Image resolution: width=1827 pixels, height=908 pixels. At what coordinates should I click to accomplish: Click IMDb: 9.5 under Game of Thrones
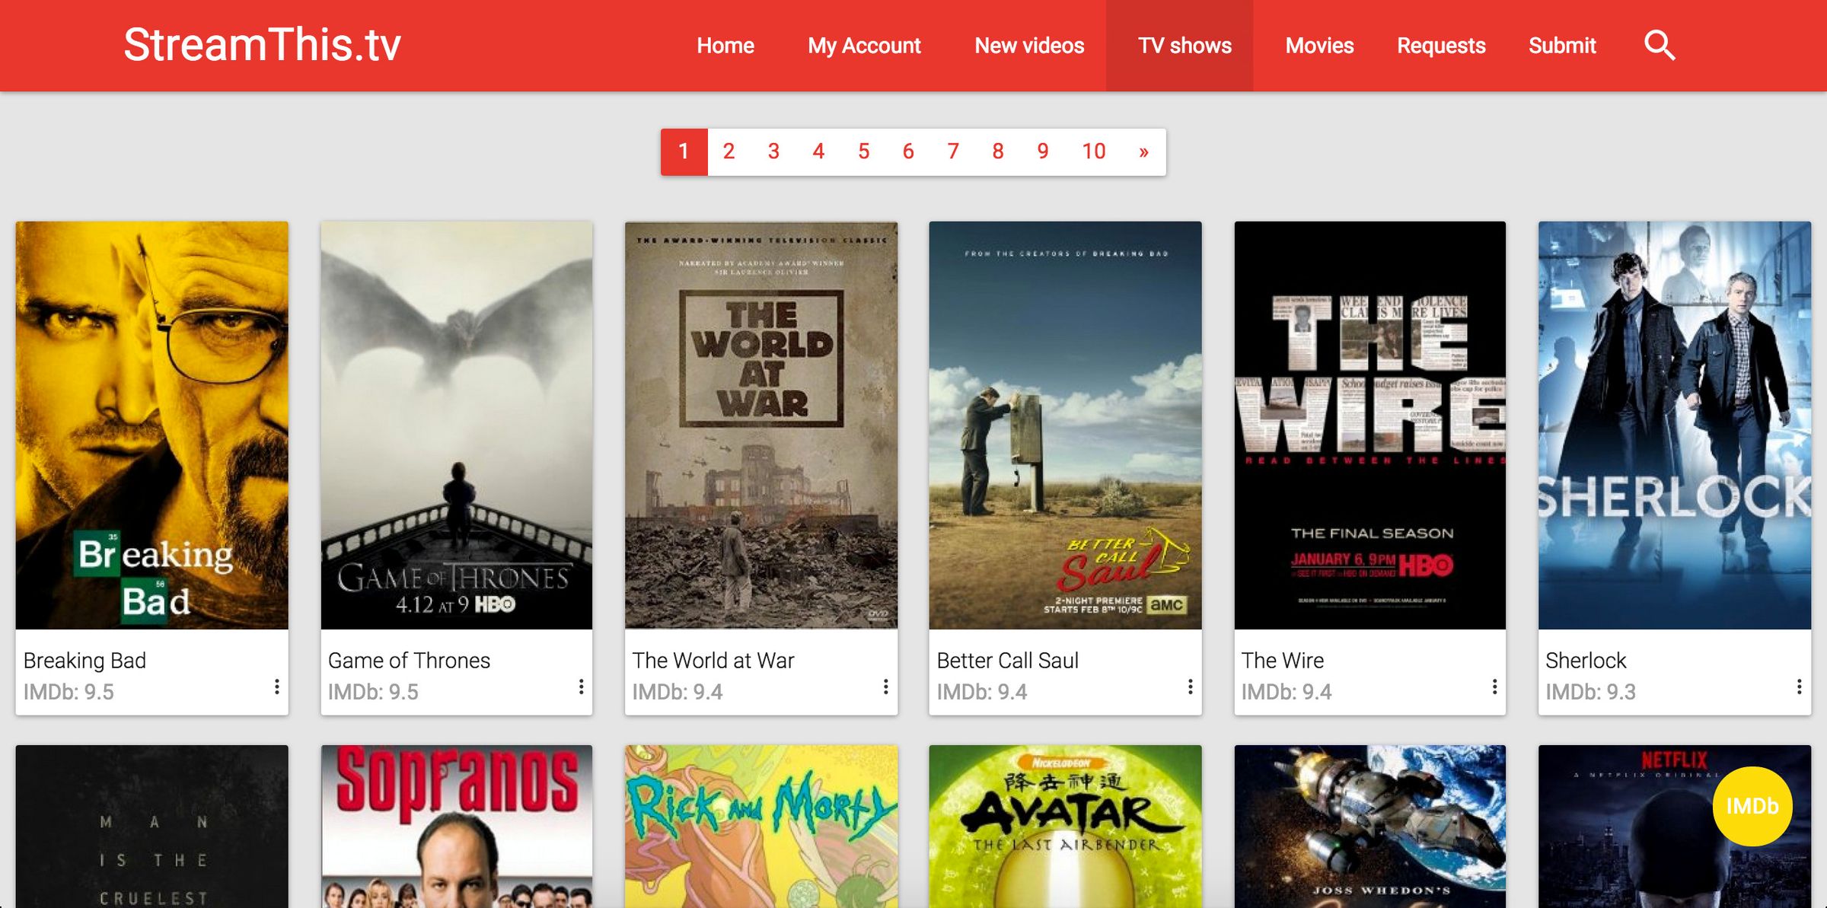tap(373, 692)
